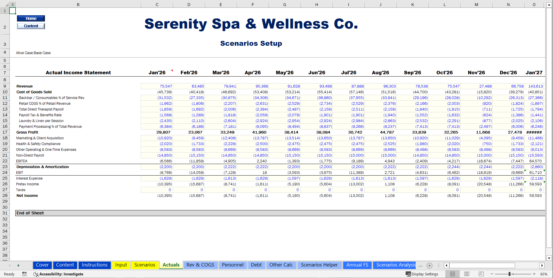
Task: Open the Annual FS sheet tab
Action: coord(357,265)
